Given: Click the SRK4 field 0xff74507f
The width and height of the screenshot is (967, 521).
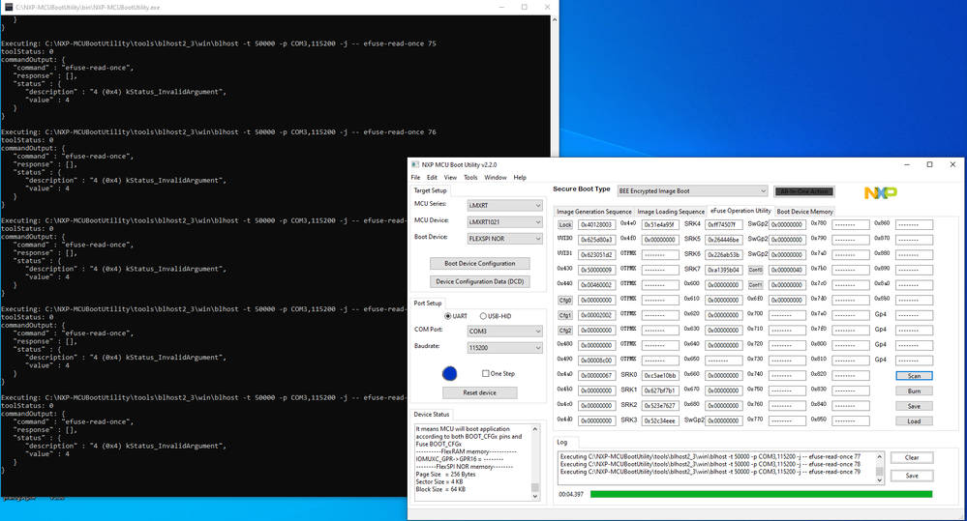Looking at the screenshot, I should pos(724,225).
